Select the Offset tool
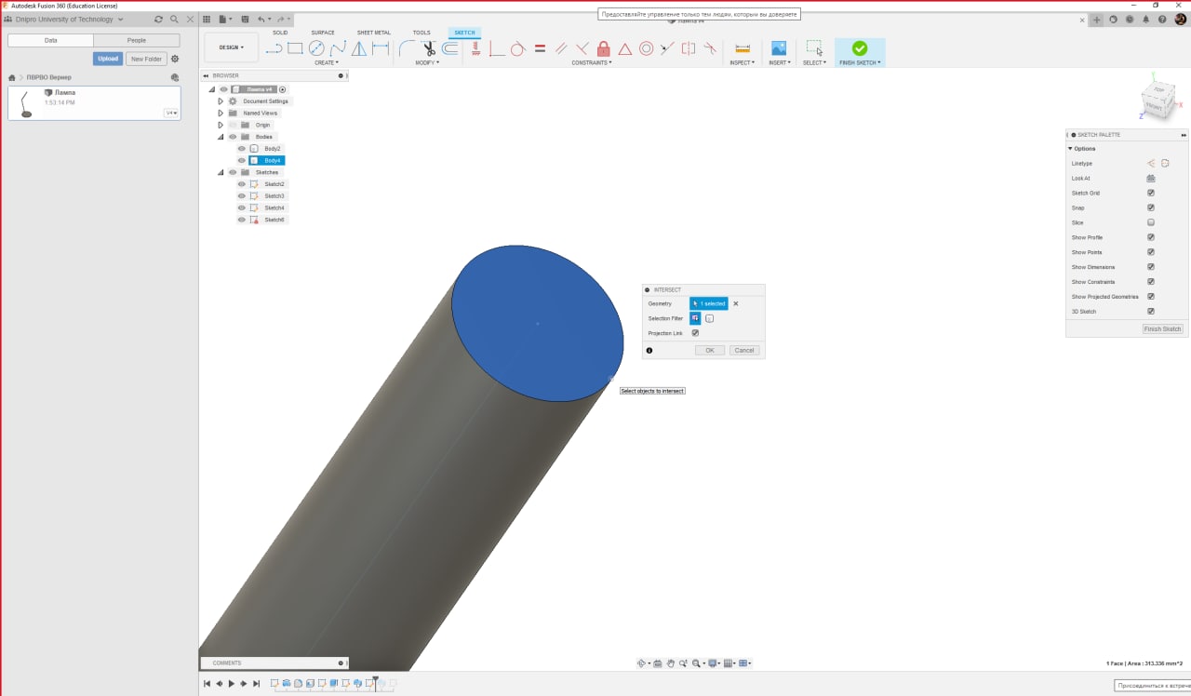 coord(450,48)
